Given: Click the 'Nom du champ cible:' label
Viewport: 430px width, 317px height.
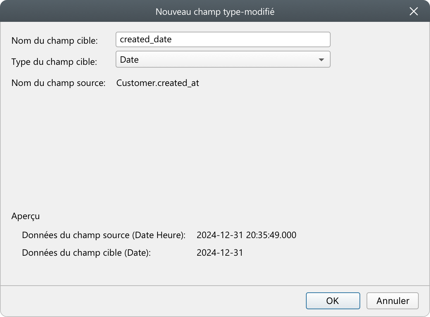Looking at the screenshot, I should pos(55,41).
